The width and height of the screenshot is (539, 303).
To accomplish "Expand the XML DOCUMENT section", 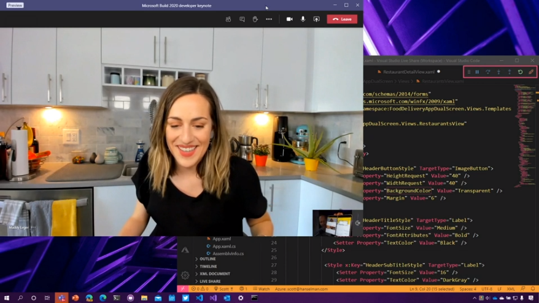I will click(214, 274).
